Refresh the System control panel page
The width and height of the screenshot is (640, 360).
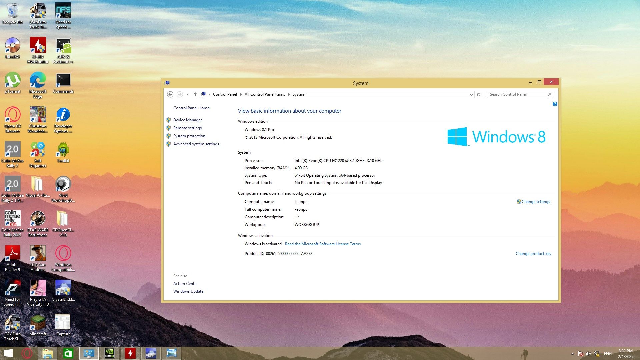(479, 94)
